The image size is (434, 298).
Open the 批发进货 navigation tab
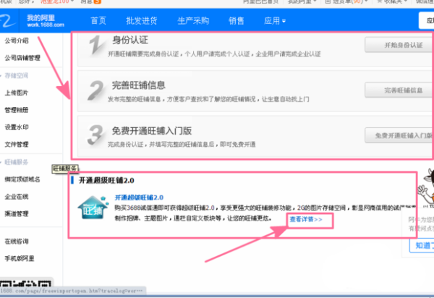(142, 21)
